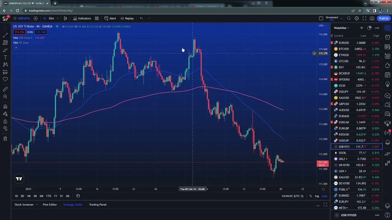Screen dimensions: 392x220
Task: Open the Fibonacci retracement tools
Action: [x=5, y=43]
